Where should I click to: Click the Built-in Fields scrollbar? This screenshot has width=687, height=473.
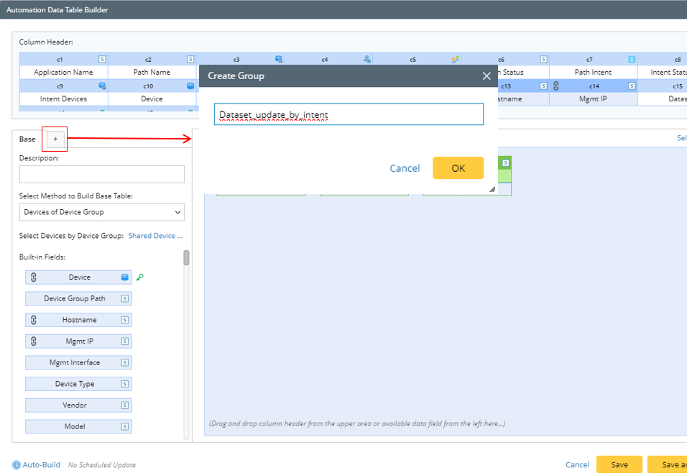(186, 258)
